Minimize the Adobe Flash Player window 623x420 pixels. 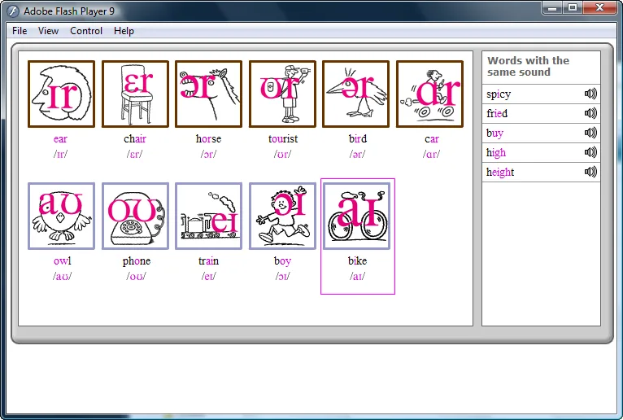[x=552, y=7]
